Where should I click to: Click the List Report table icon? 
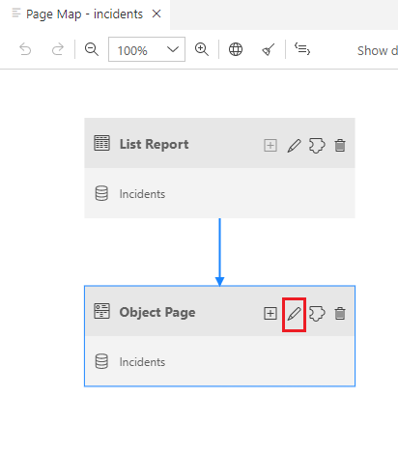(101, 143)
